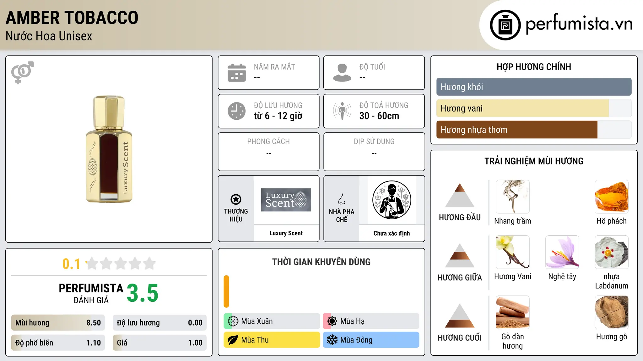Click the HỢP HƯƠNG CHÍNH heading

coord(534,67)
